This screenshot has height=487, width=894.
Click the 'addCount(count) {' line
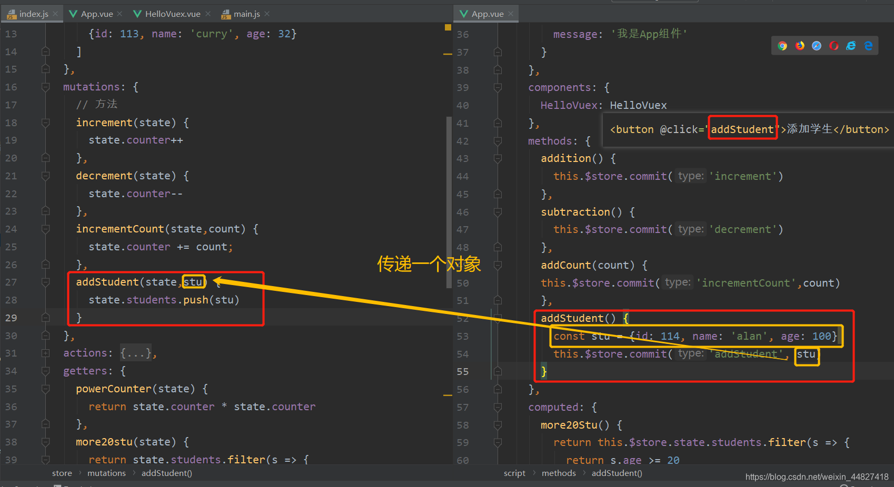(594, 265)
